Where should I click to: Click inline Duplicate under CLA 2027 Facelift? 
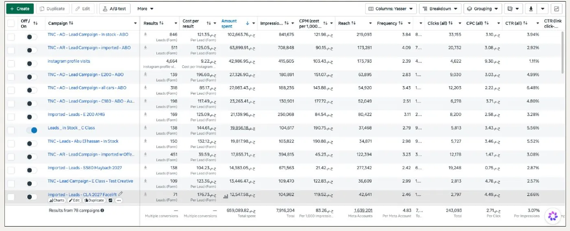coord(94,200)
